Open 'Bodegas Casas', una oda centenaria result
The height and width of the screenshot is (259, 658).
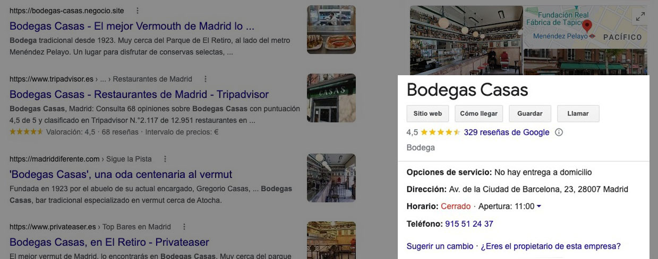coord(121,174)
